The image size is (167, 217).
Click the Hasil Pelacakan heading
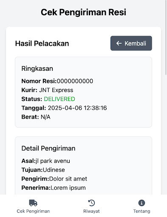tap(42, 43)
